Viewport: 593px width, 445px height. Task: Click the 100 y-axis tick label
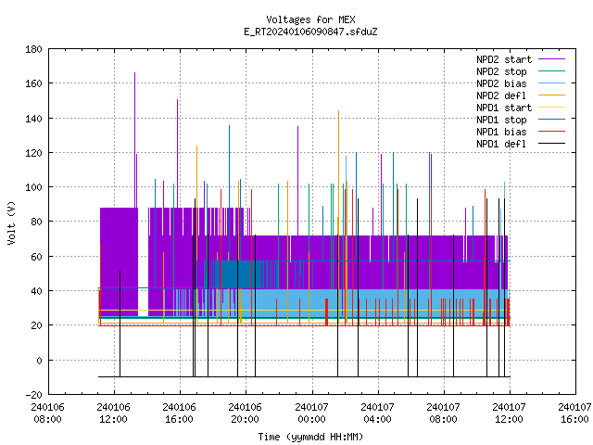pos(33,187)
